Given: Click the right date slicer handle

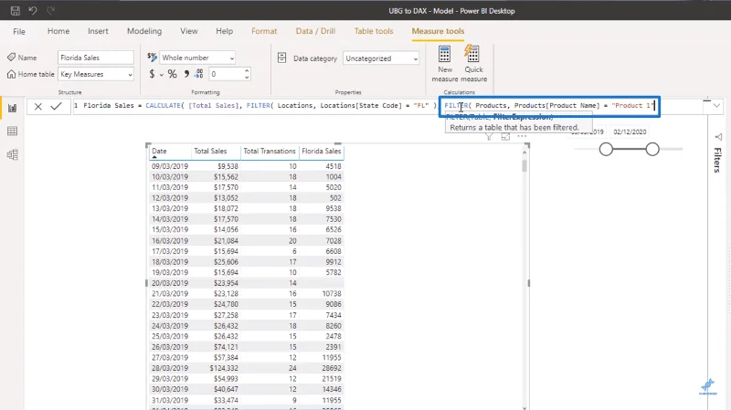Looking at the screenshot, I should (x=652, y=149).
